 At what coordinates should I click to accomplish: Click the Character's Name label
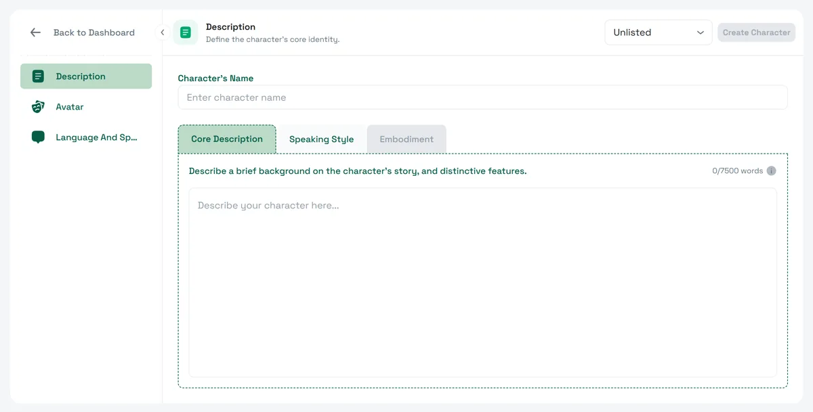pyautogui.click(x=215, y=78)
